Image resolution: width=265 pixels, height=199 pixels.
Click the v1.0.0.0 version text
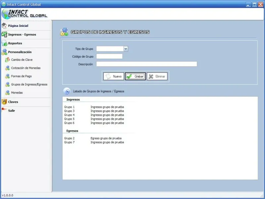click(x=8, y=195)
